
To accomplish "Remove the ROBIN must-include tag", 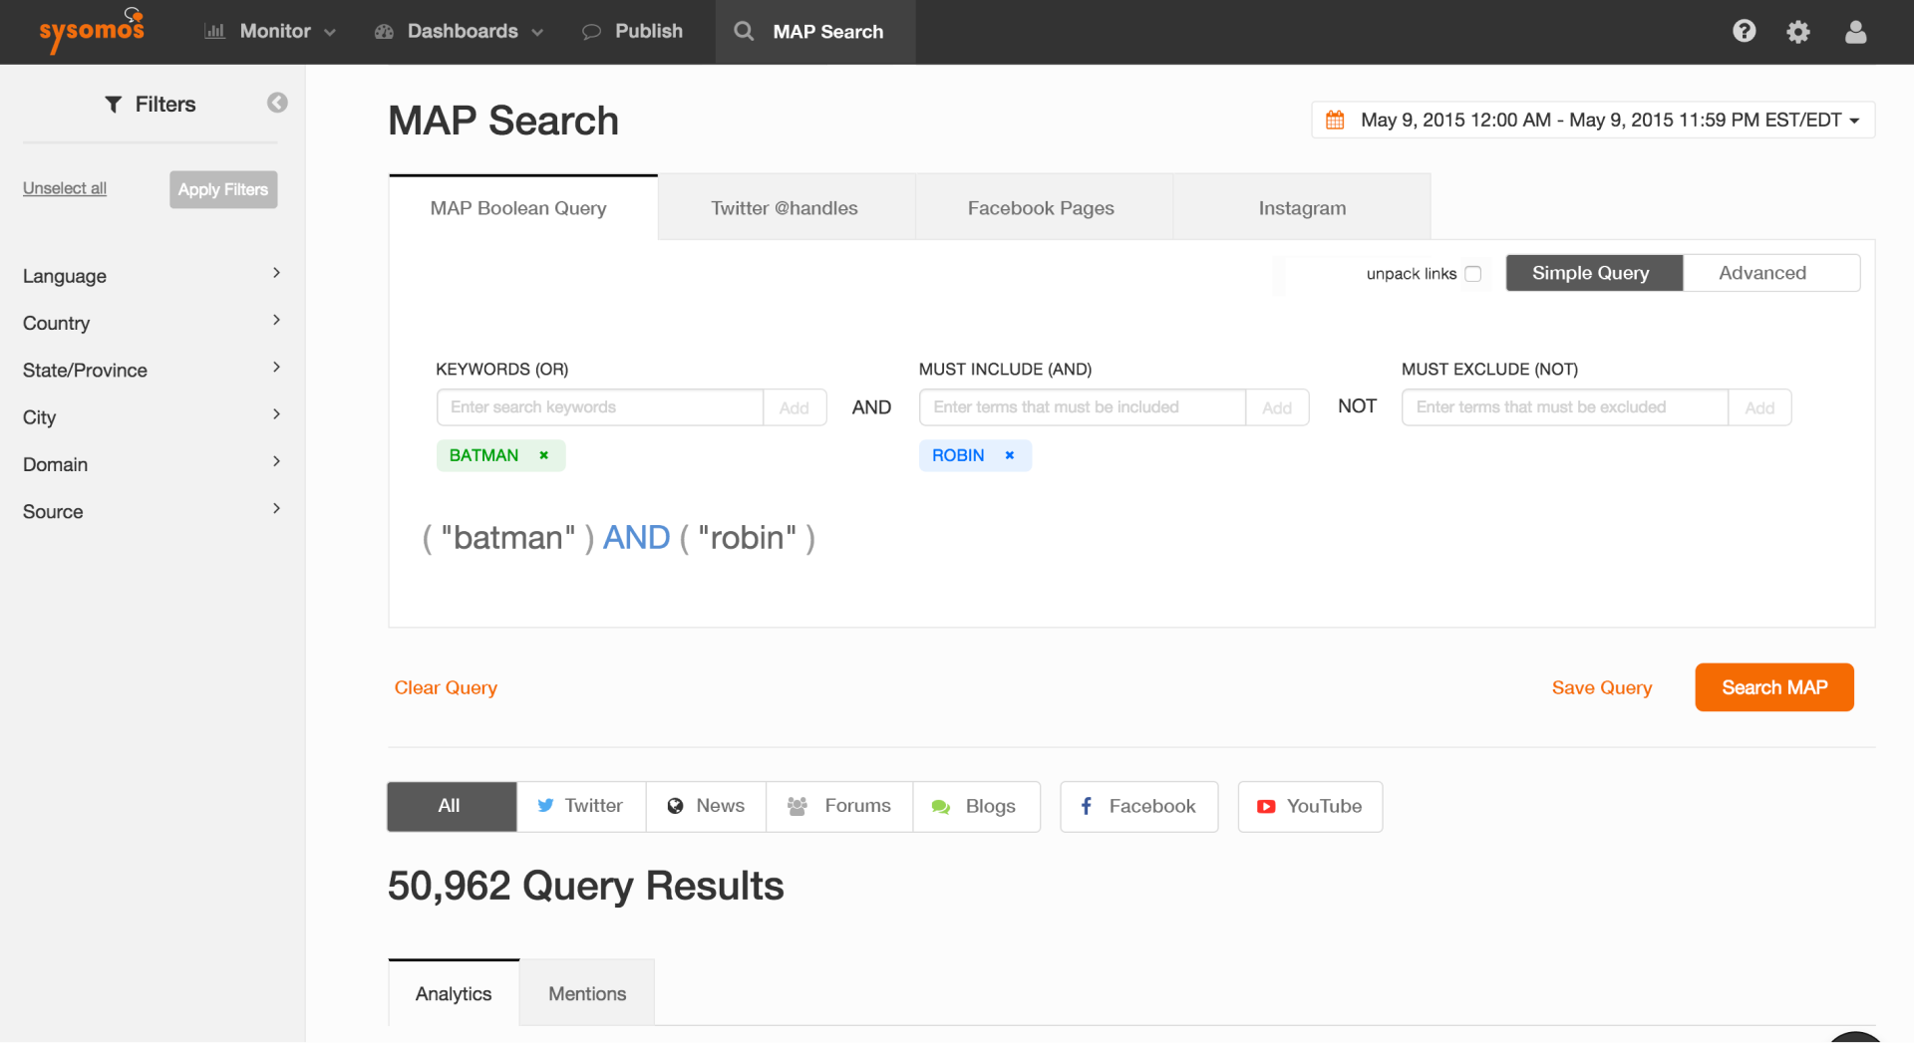I will click(x=1010, y=455).
